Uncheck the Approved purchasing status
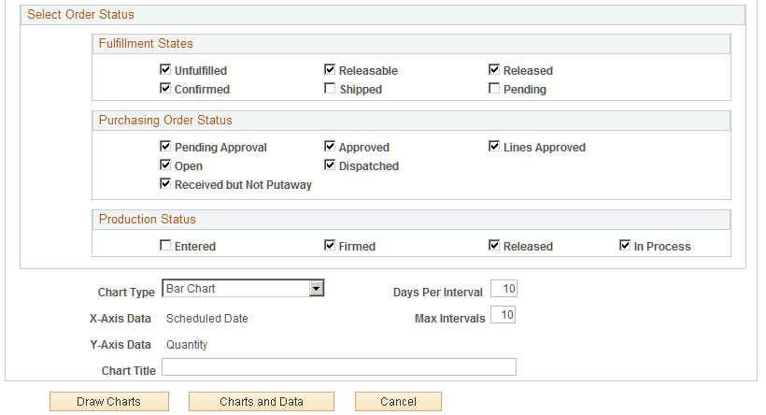This screenshot has width=766, height=415. click(x=330, y=147)
